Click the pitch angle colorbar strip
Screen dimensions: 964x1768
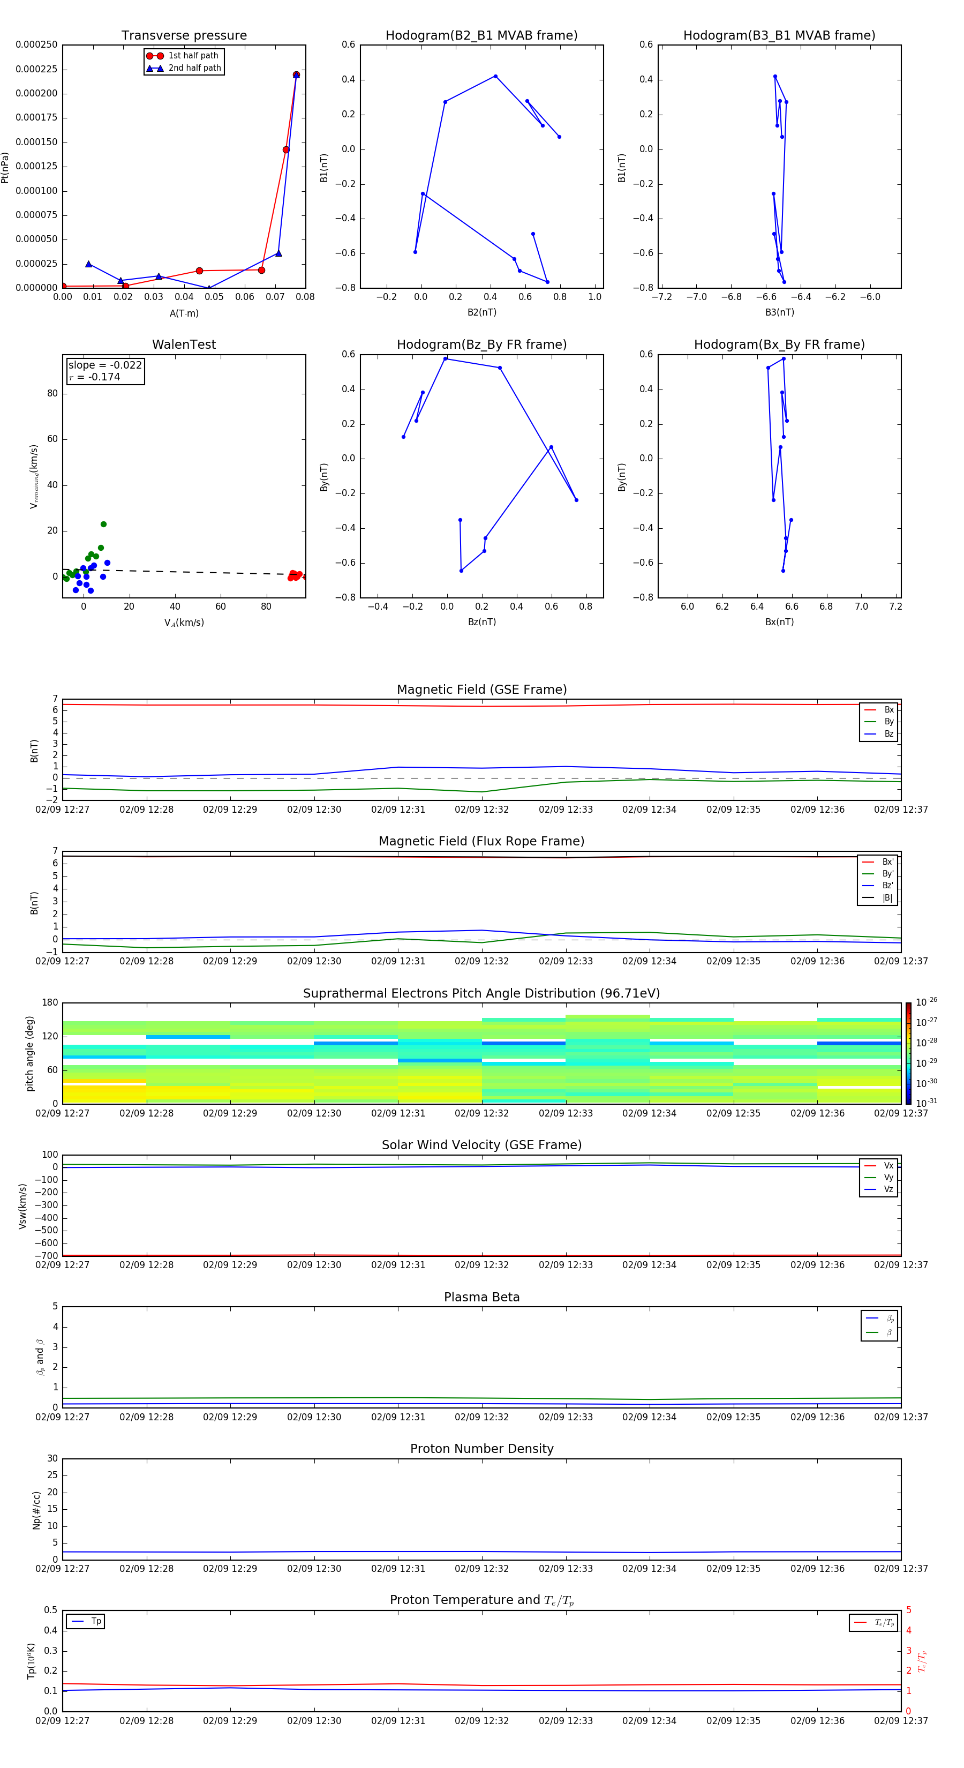(908, 1053)
